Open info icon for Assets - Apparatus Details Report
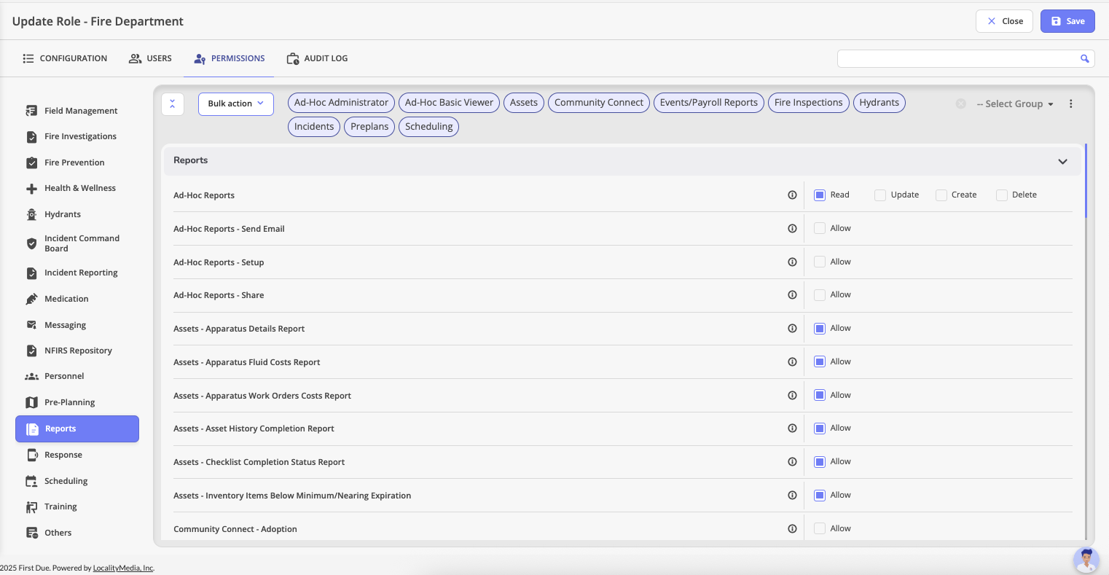This screenshot has height=575, width=1109. pos(792,328)
